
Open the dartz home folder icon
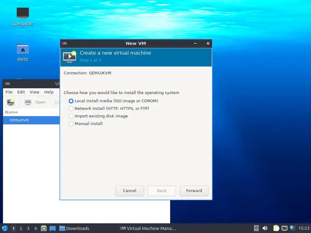[22, 52]
